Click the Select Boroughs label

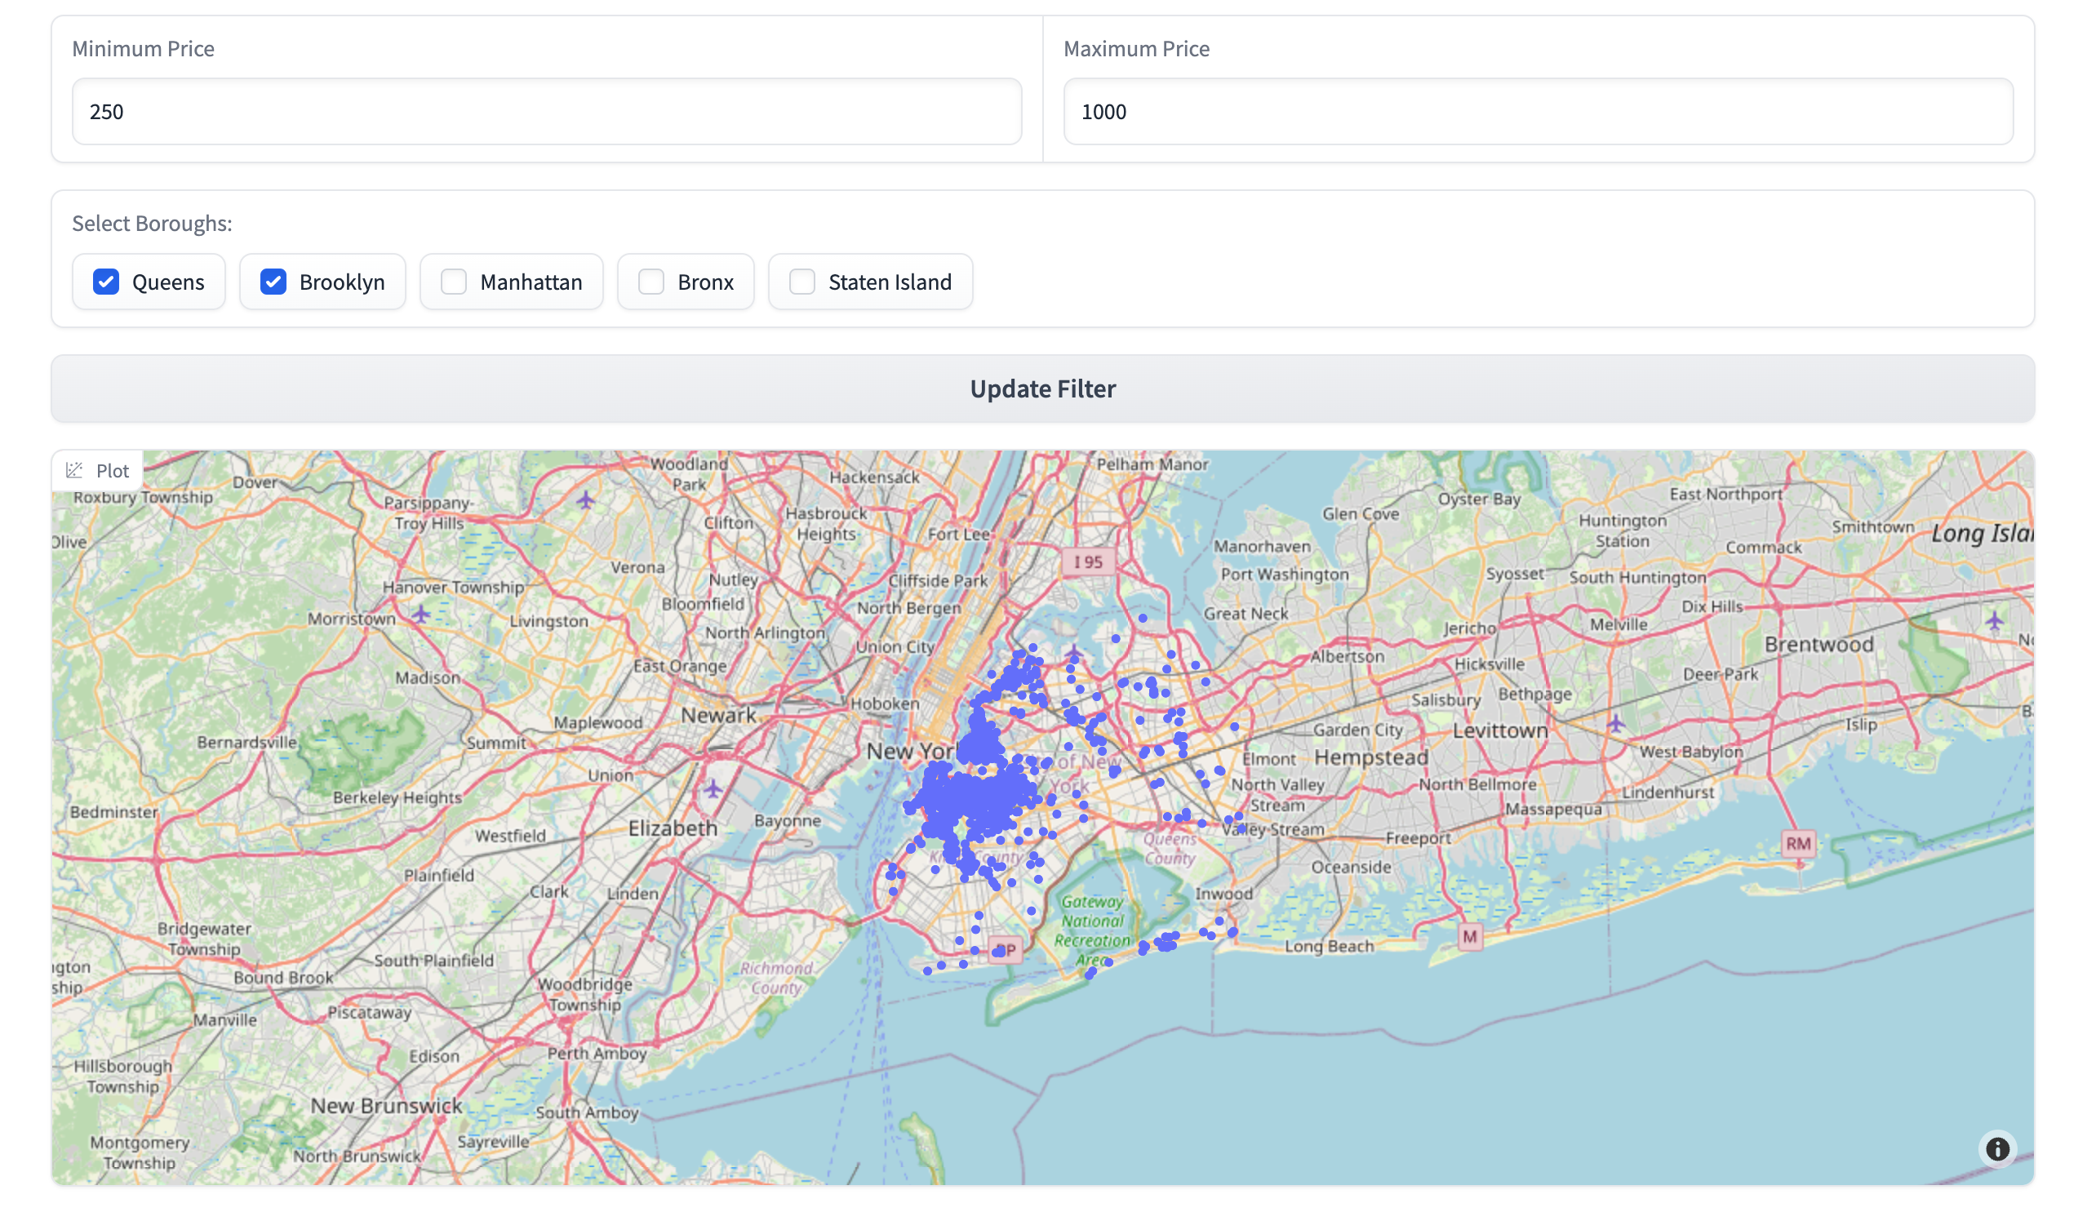(x=152, y=224)
